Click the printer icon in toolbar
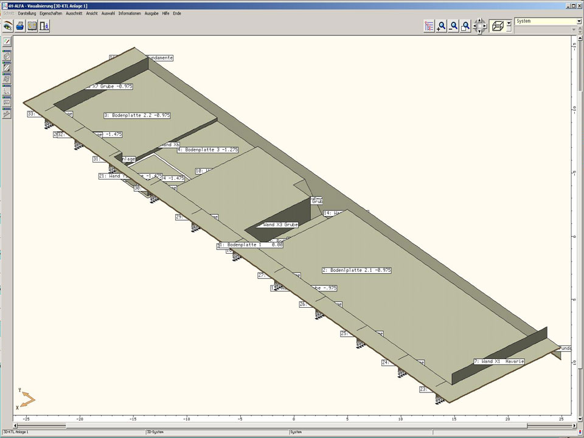The width and height of the screenshot is (584, 438). pyautogui.click(x=19, y=26)
